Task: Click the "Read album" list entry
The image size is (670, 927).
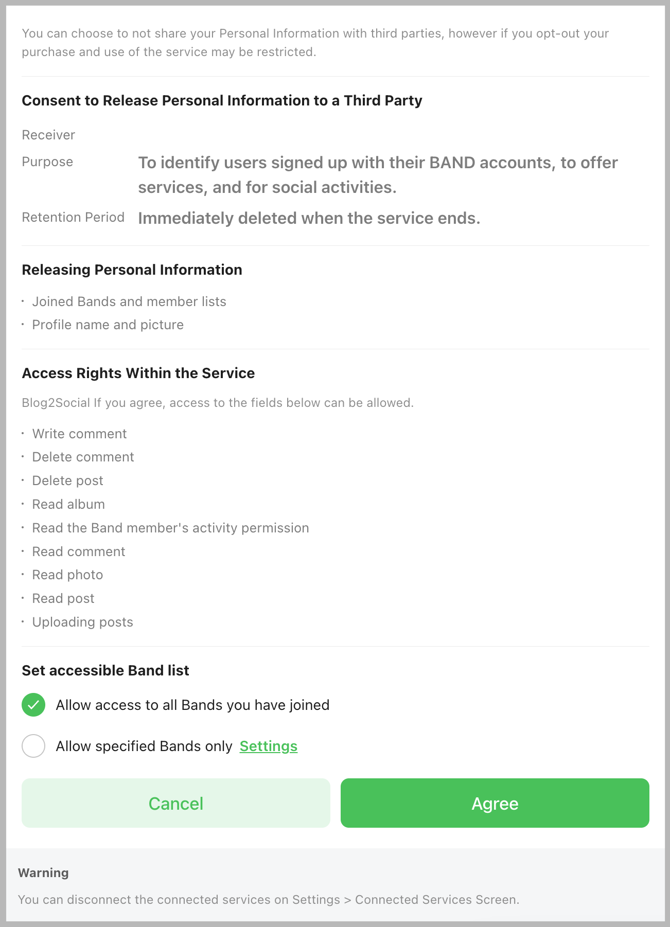Action: 68,504
